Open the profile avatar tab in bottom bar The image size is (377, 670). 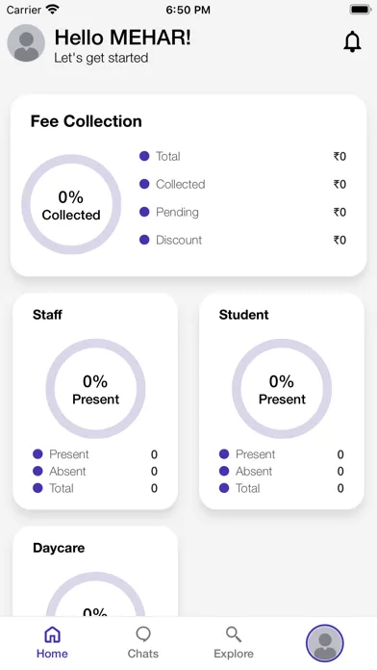(x=324, y=643)
